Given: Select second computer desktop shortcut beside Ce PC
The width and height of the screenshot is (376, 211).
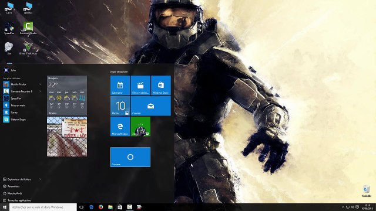Looking at the screenshot, I should pyautogui.click(x=28, y=8).
